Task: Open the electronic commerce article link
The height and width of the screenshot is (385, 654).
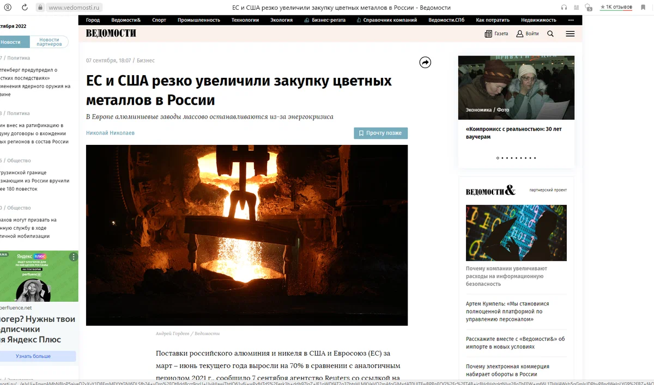Action: (507, 370)
